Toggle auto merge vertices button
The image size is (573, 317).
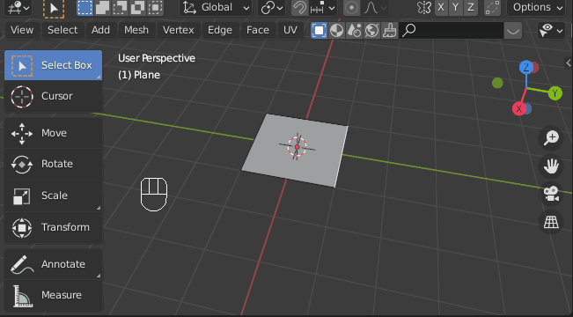(x=492, y=7)
